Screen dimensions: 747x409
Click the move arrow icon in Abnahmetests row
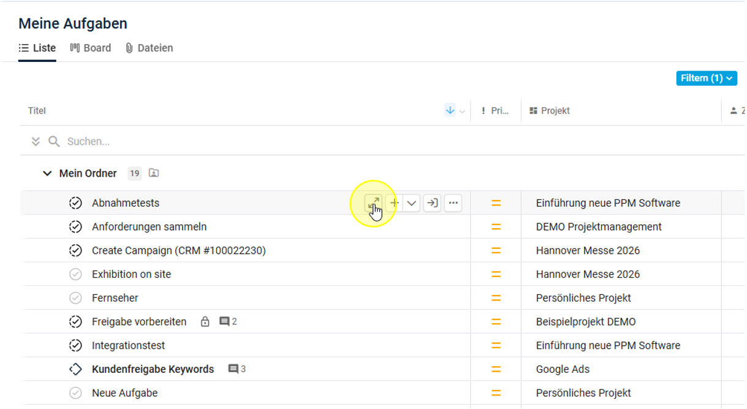pyautogui.click(x=432, y=203)
